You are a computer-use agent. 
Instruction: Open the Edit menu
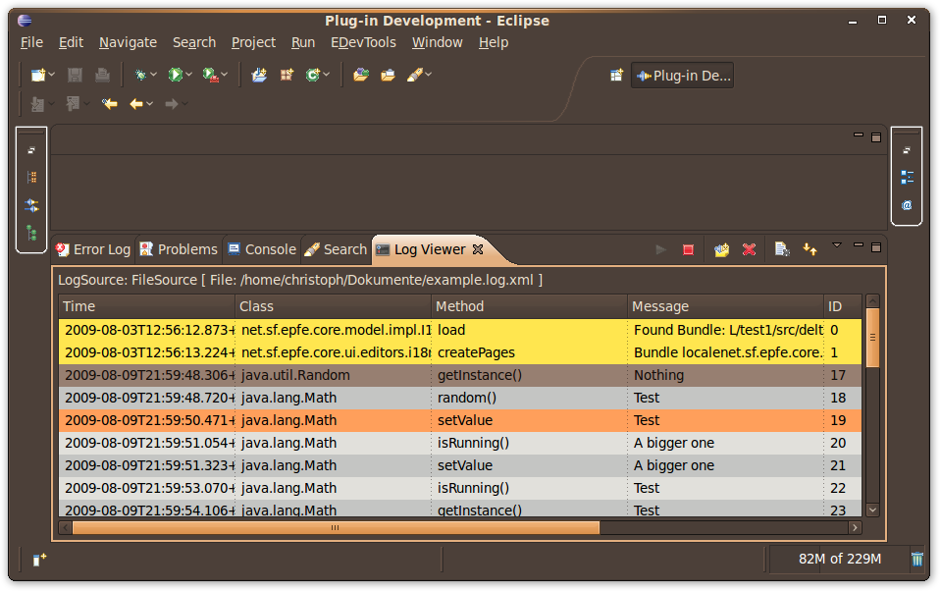click(x=71, y=42)
